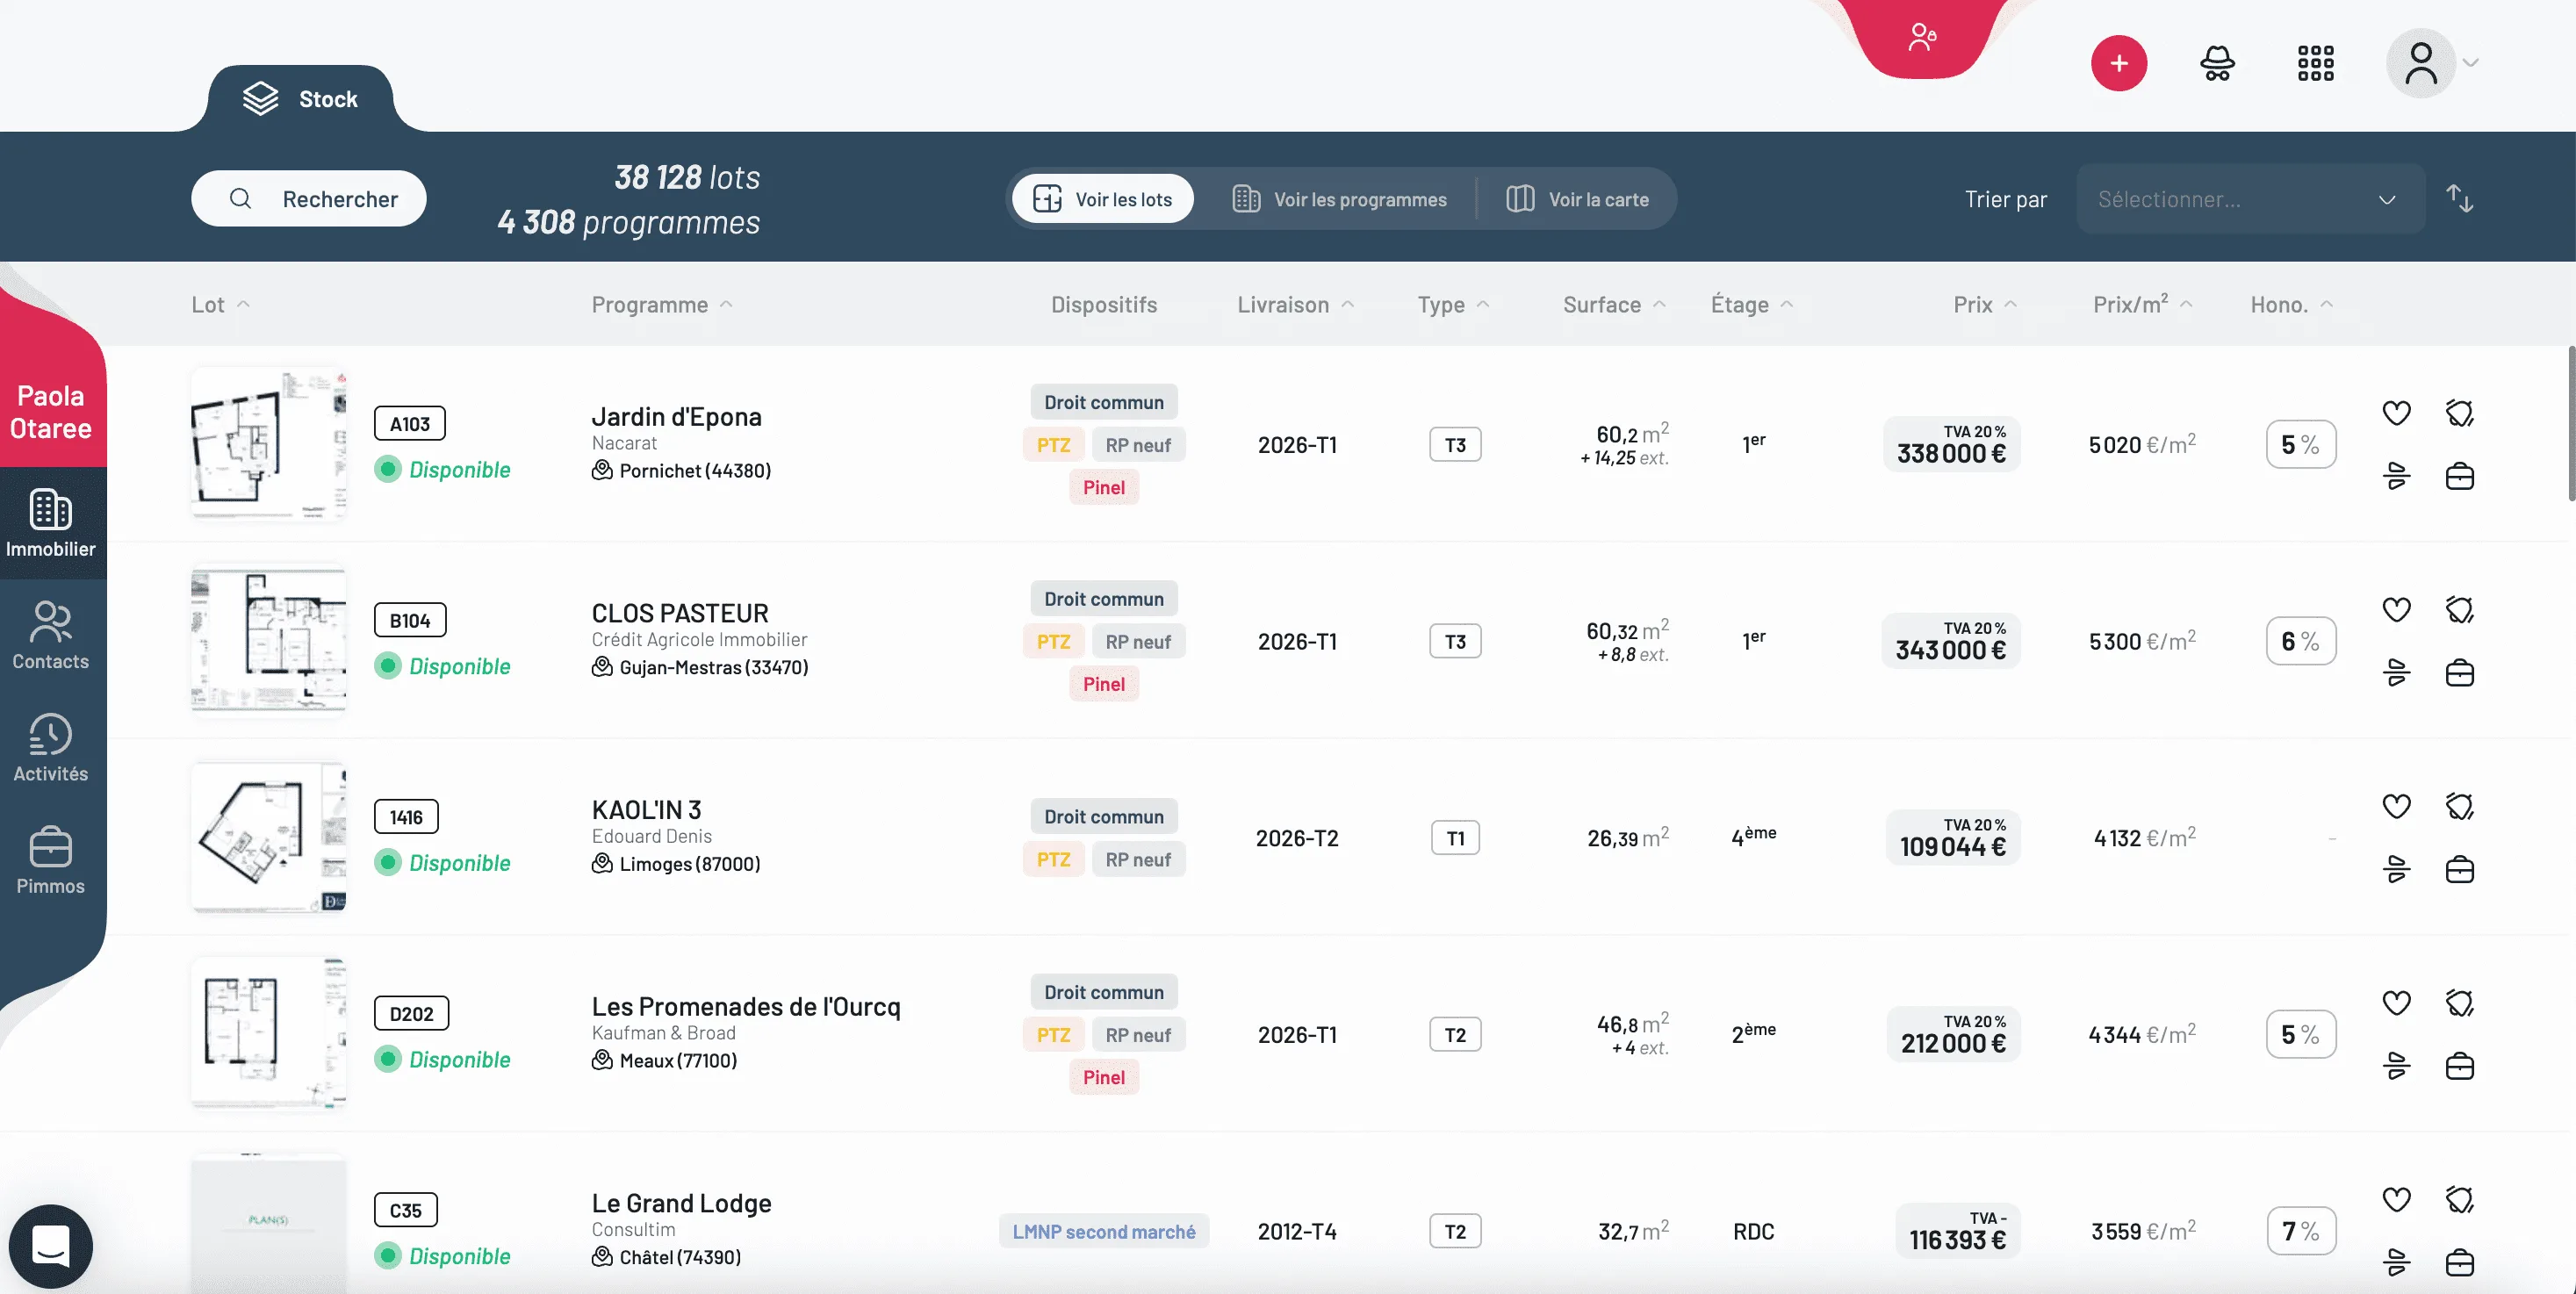Open the incognito spy hat icon
2576x1294 pixels.
(2217, 63)
